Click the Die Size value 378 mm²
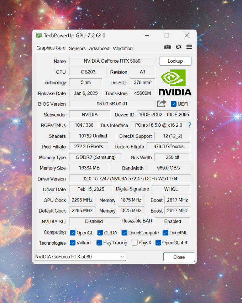Image resolution: width=242 pixels, height=303 pixels. pos(143,83)
